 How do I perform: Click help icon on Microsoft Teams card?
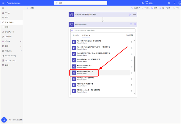131,24
